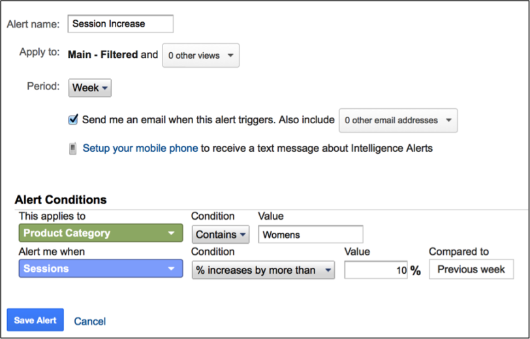530x339 pixels.
Task: Click the arrow on Sessions dropdown
Action: pos(172,269)
